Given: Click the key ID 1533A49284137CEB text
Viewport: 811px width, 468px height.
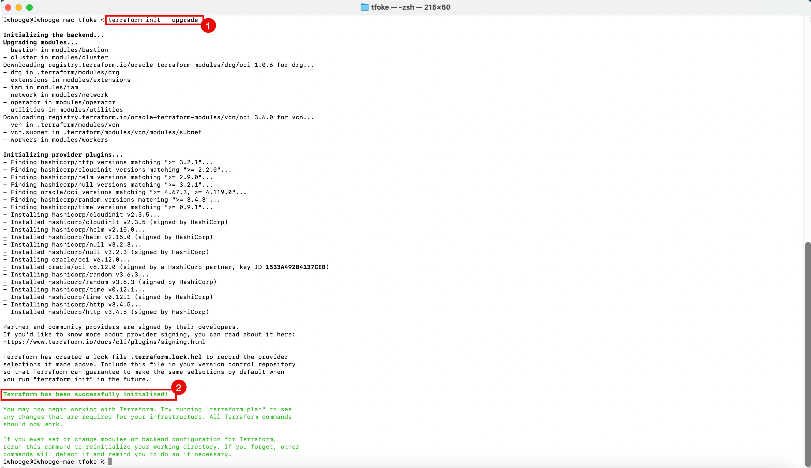Looking at the screenshot, I should [295, 267].
